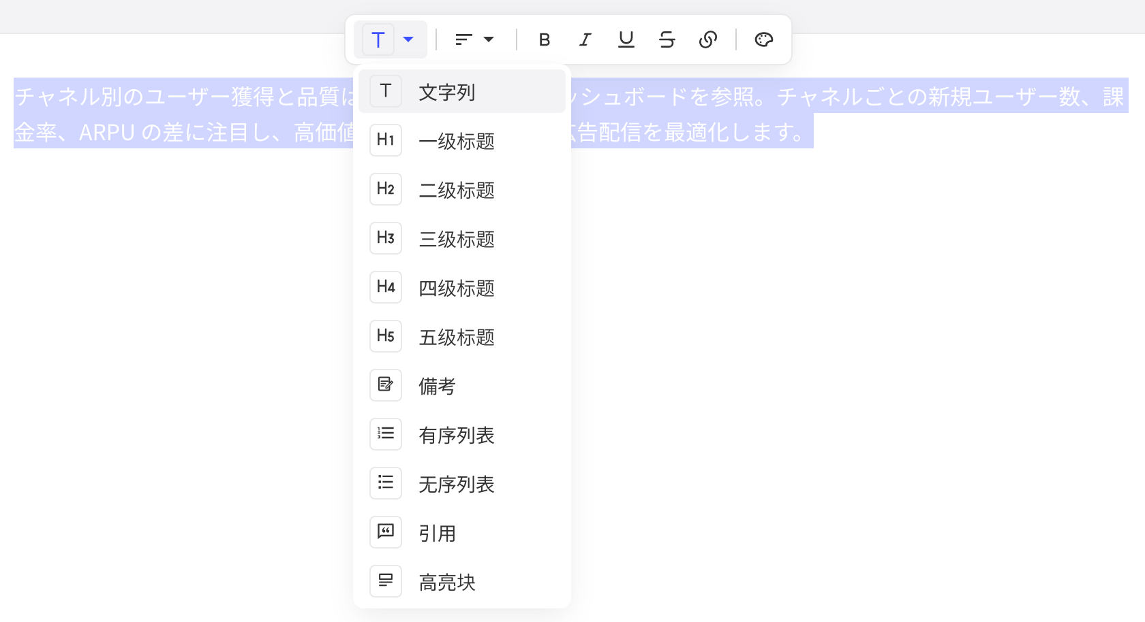Toggle italic formatting
Image resolution: width=1145 pixels, height=622 pixels.
[585, 39]
